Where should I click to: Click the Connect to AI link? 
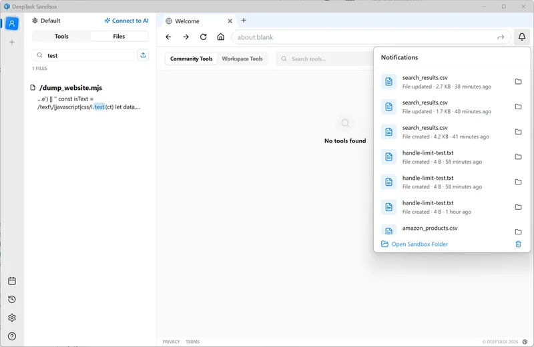[127, 21]
